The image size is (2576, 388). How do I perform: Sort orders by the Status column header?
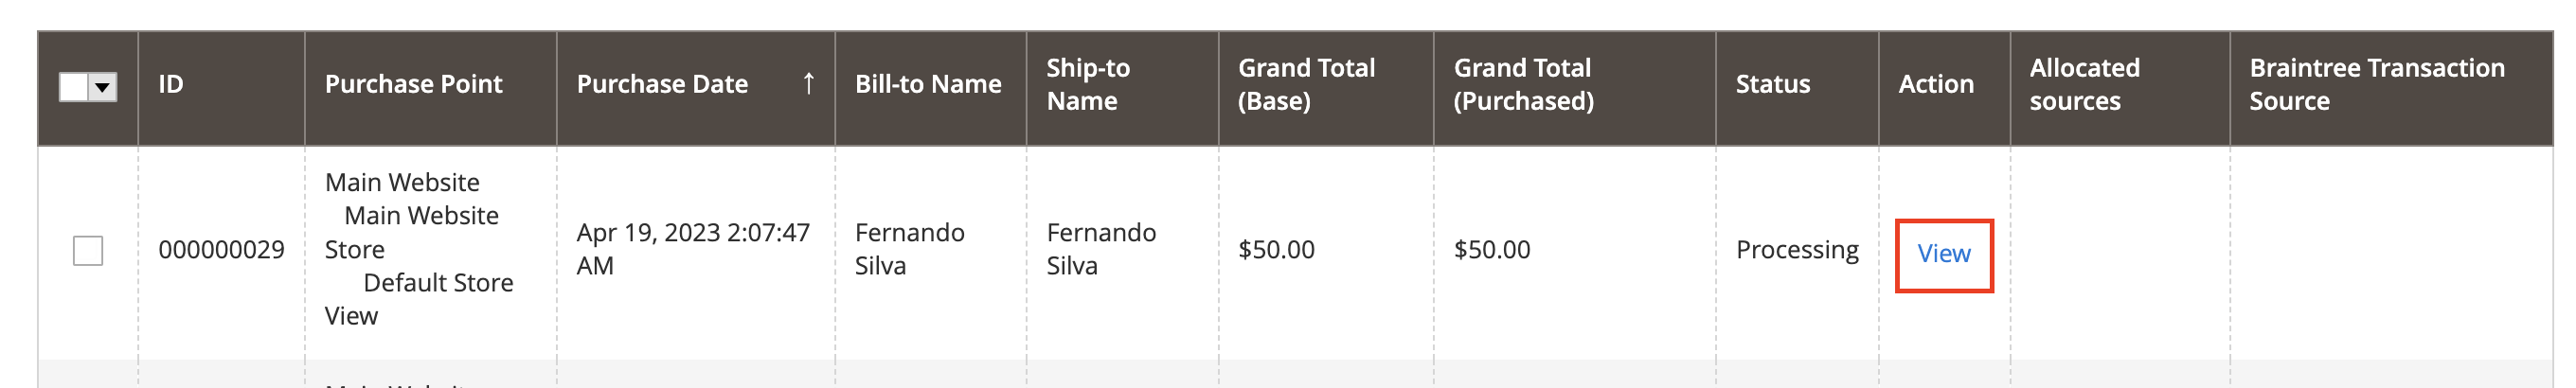pyautogui.click(x=1772, y=85)
